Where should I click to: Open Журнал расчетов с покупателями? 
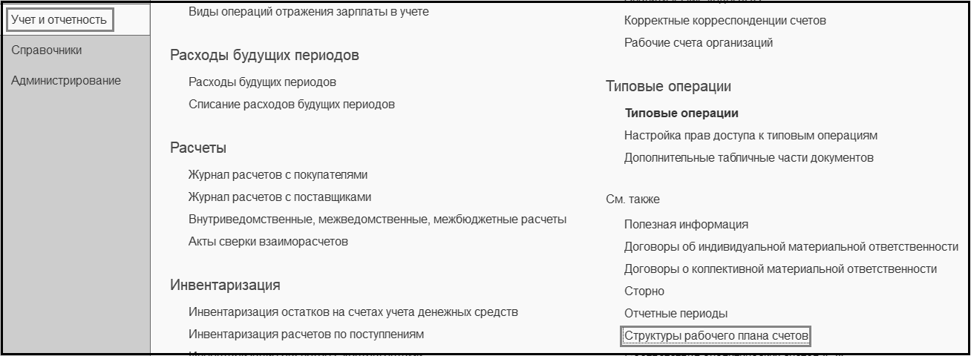pyautogui.click(x=278, y=175)
